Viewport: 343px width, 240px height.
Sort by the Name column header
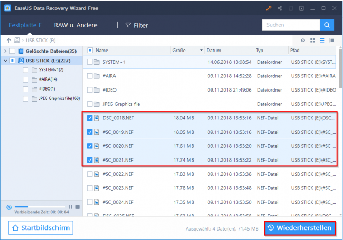(102, 51)
